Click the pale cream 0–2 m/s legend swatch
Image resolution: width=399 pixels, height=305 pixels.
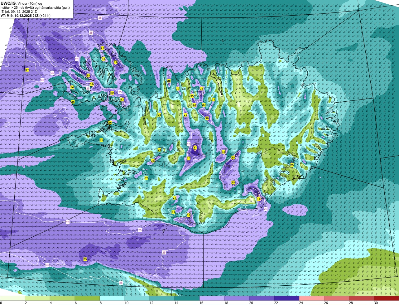tap(12, 298)
